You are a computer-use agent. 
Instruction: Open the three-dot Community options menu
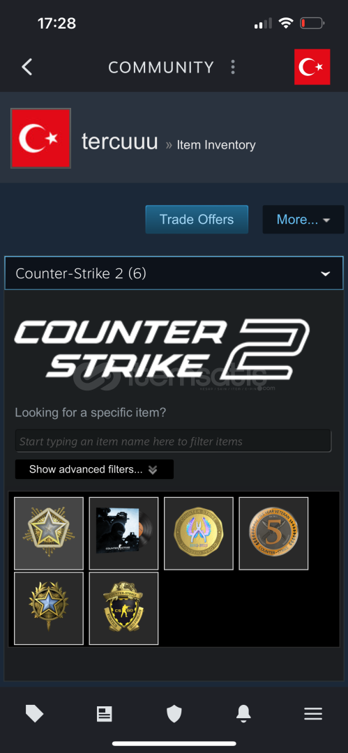[233, 67]
